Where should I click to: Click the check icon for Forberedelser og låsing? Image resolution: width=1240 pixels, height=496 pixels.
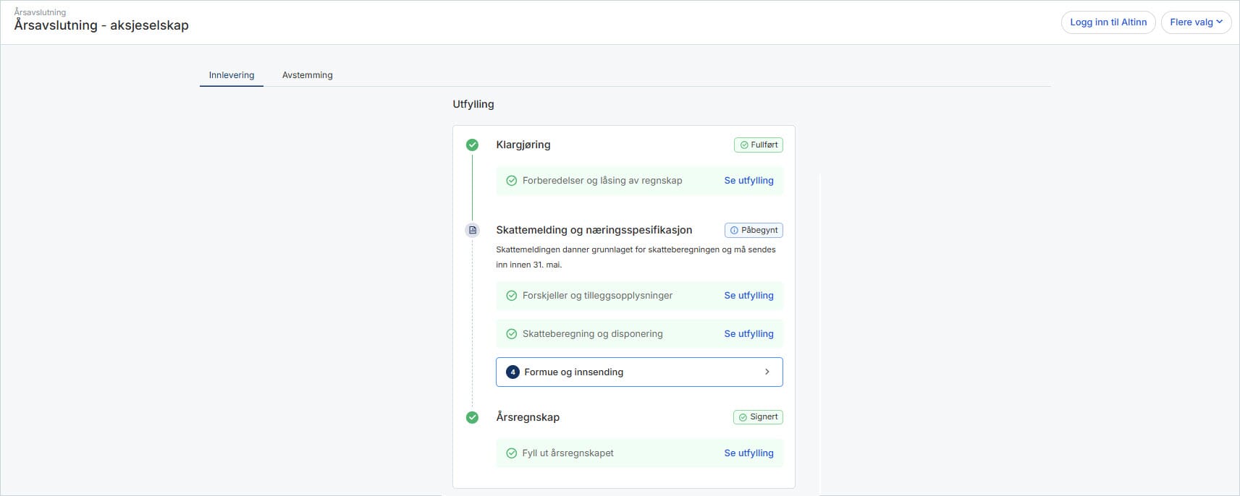coord(511,181)
